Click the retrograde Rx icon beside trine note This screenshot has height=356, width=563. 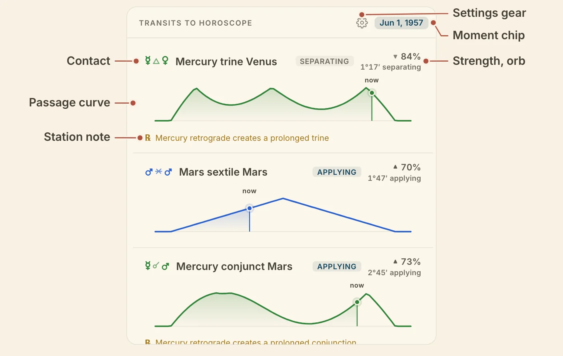click(x=148, y=138)
